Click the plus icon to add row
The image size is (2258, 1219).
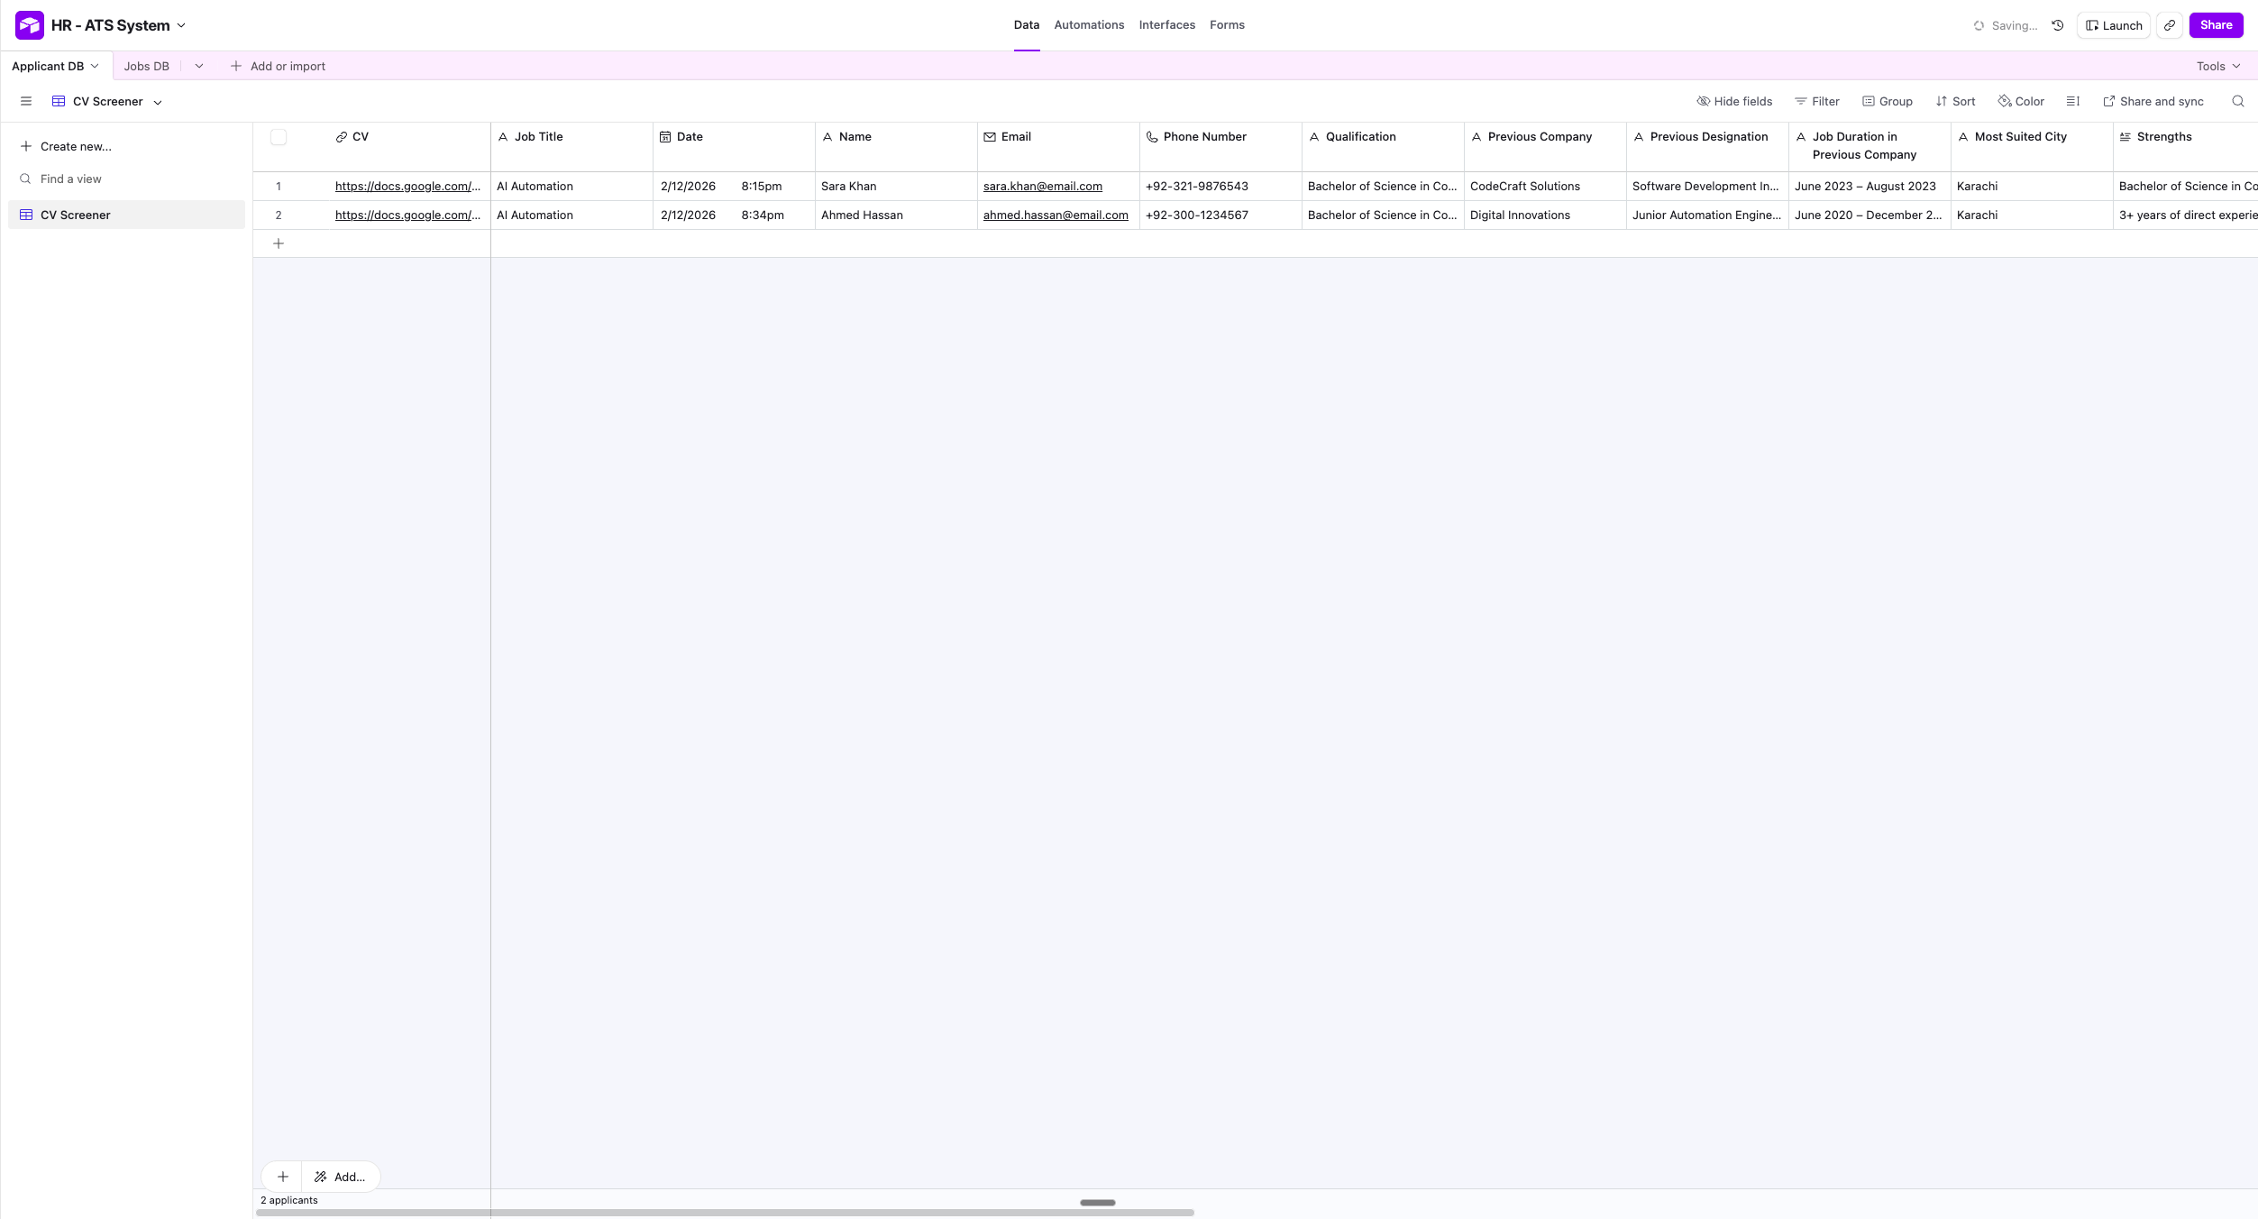coord(279,243)
